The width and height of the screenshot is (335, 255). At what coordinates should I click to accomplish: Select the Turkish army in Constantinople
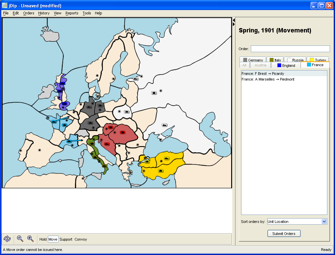tap(147, 162)
